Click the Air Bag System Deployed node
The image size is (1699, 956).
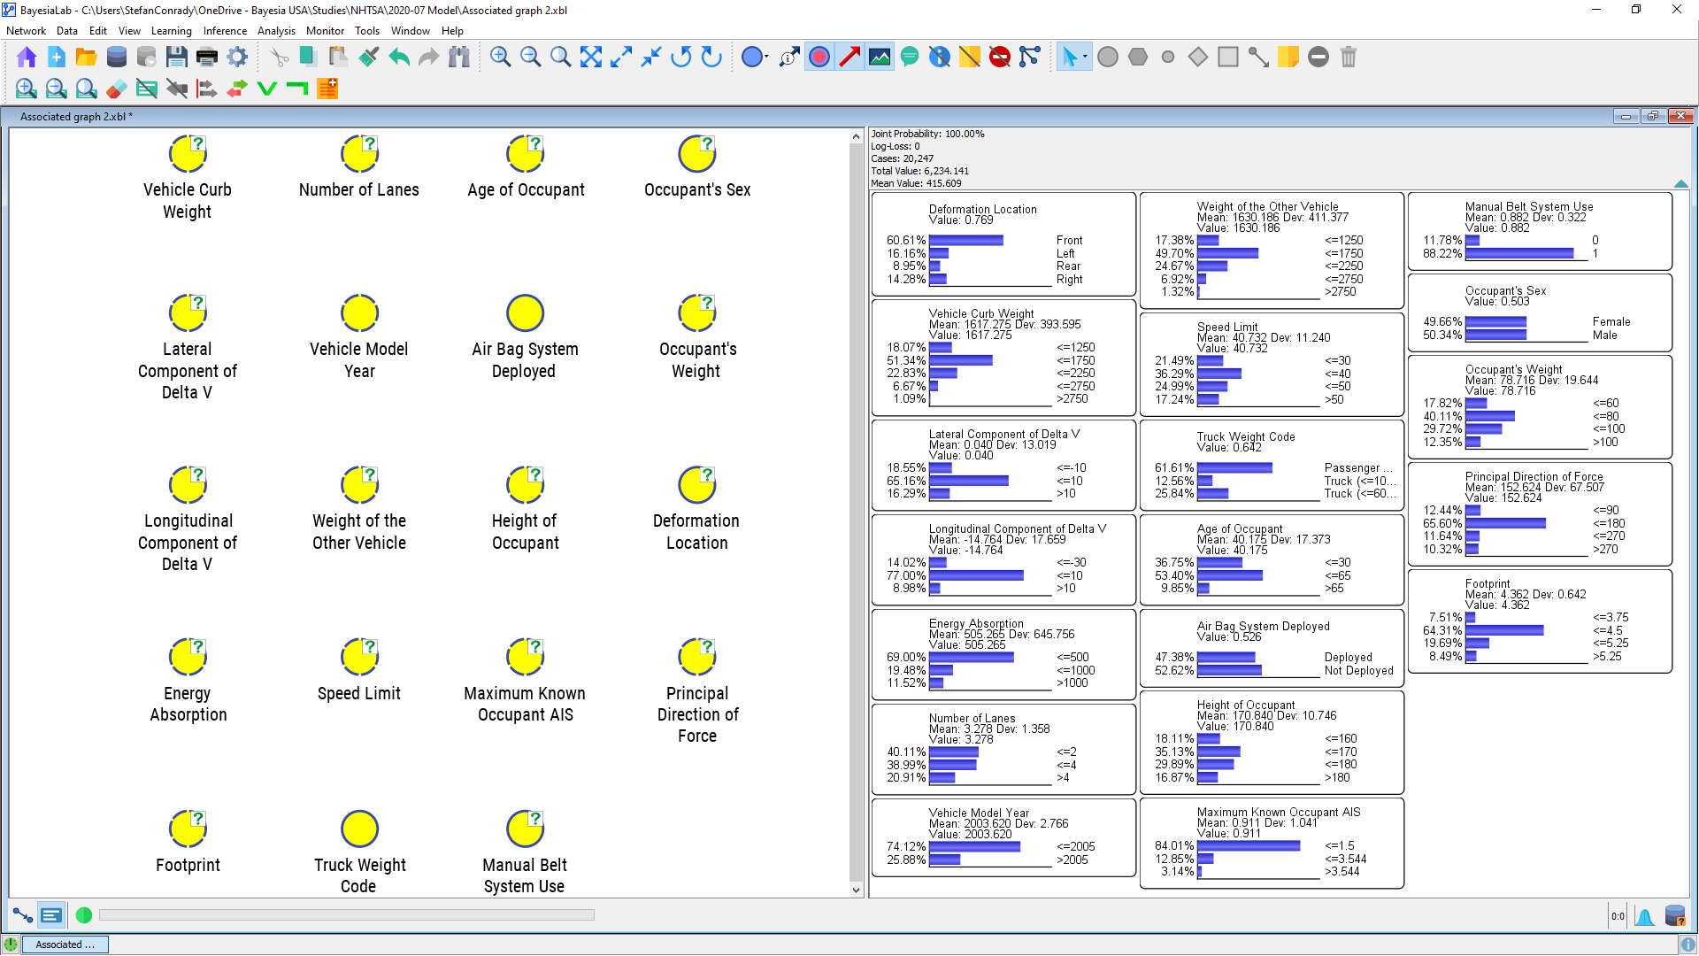[x=525, y=313]
